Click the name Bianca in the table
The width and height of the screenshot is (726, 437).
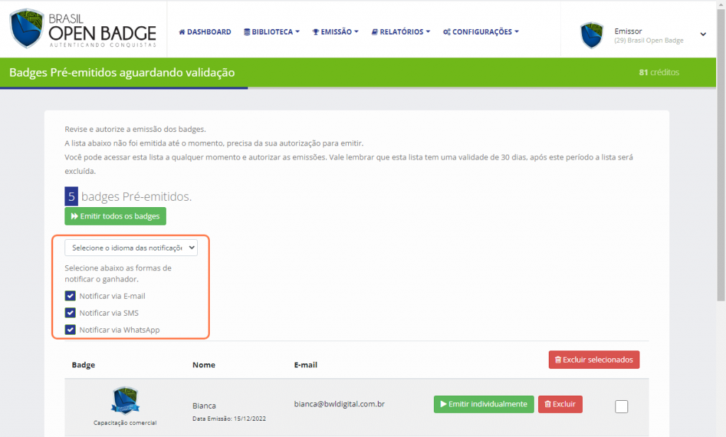pyautogui.click(x=204, y=406)
